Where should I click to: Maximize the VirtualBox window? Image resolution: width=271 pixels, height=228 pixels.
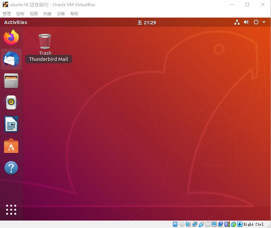(x=247, y=4)
